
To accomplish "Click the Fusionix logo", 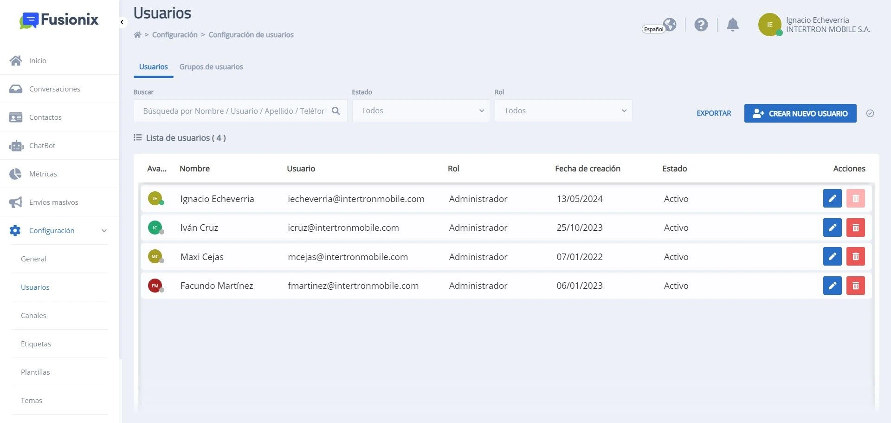I will click(x=59, y=20).
